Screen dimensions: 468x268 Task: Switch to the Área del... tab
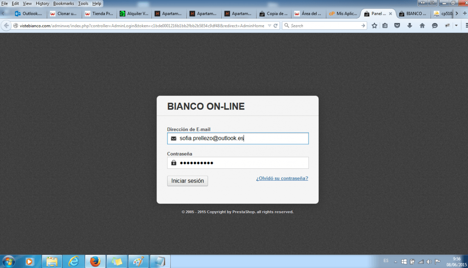tap(308, 14)
